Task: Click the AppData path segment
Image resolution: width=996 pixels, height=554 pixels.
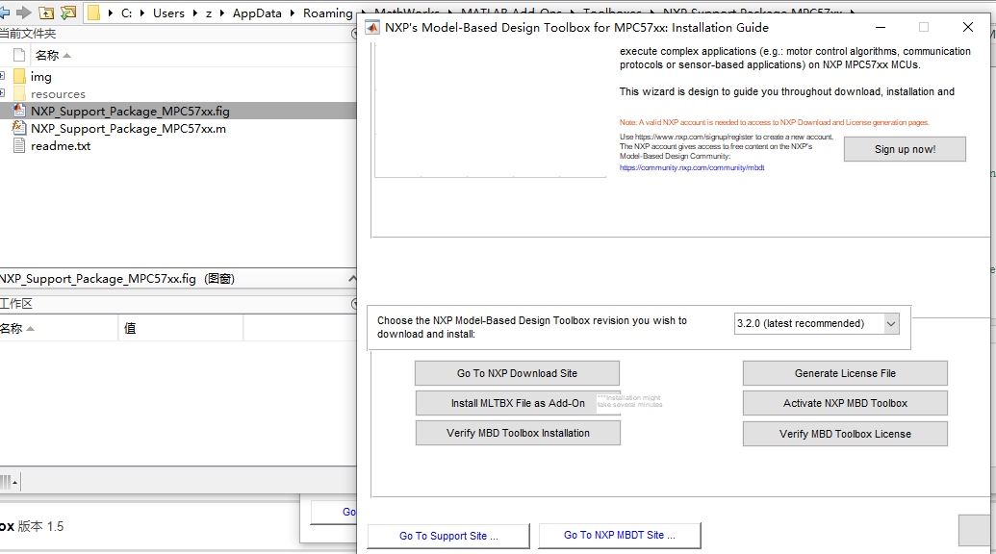Action: [x=257, y=13]
